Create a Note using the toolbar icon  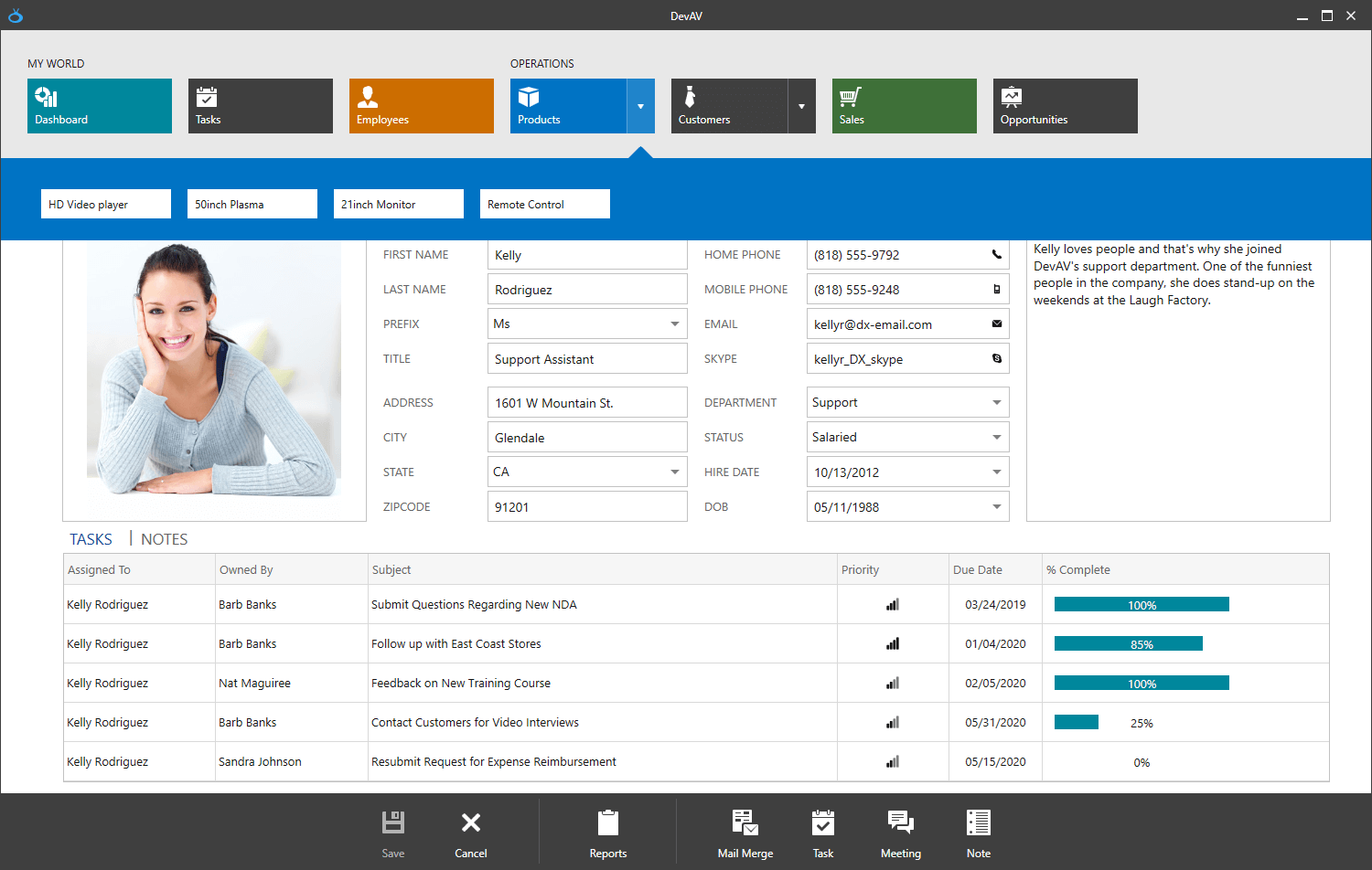(978, 823)
